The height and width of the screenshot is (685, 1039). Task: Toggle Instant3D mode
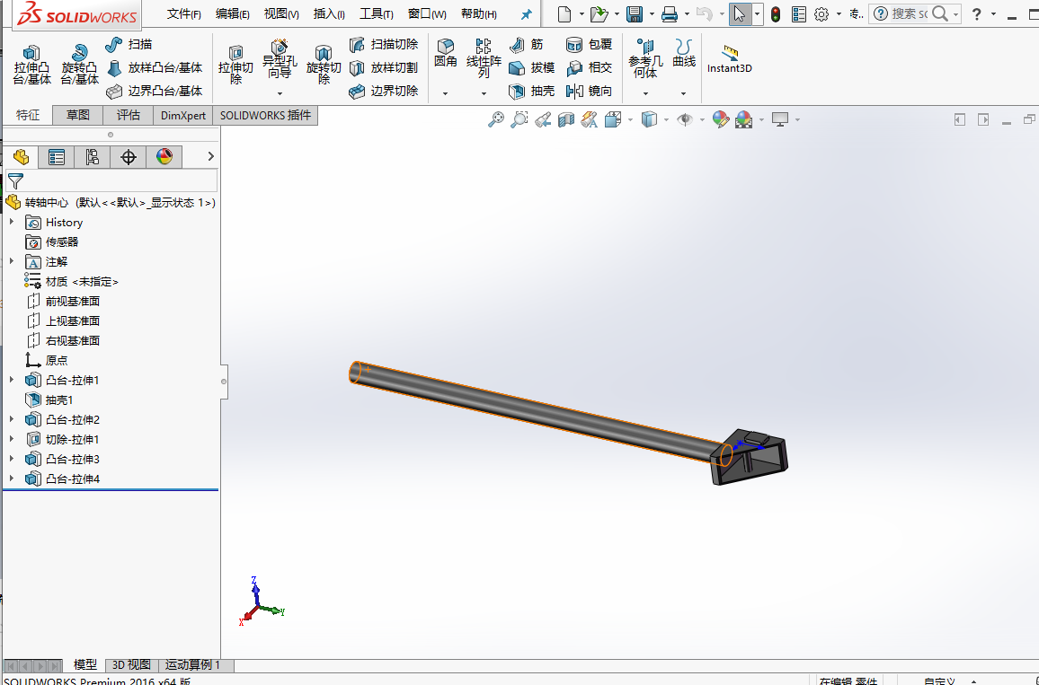[x=730, y=59]
